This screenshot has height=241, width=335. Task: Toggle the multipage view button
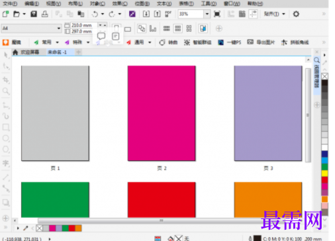(x=203, y=28)
